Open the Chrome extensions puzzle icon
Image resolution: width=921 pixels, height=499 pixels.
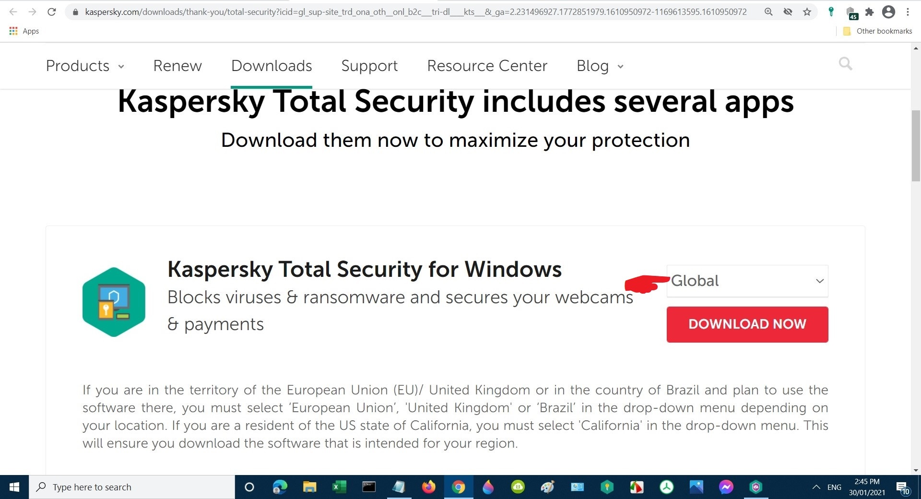[869, 12]
